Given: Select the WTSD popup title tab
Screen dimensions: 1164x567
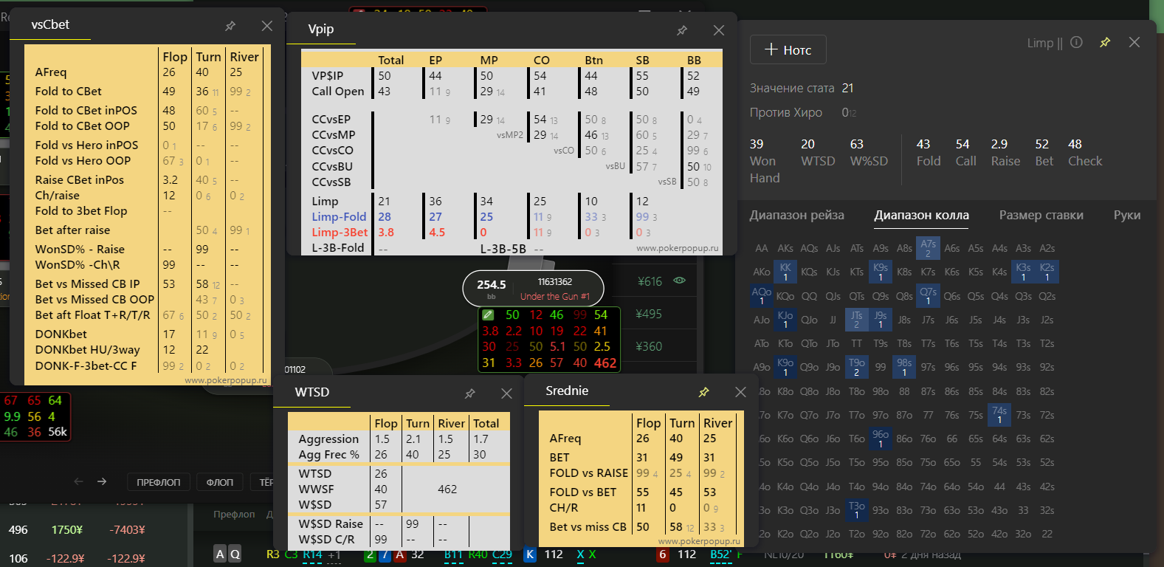Looking at the screenshot, I should (x=312, y=392).
